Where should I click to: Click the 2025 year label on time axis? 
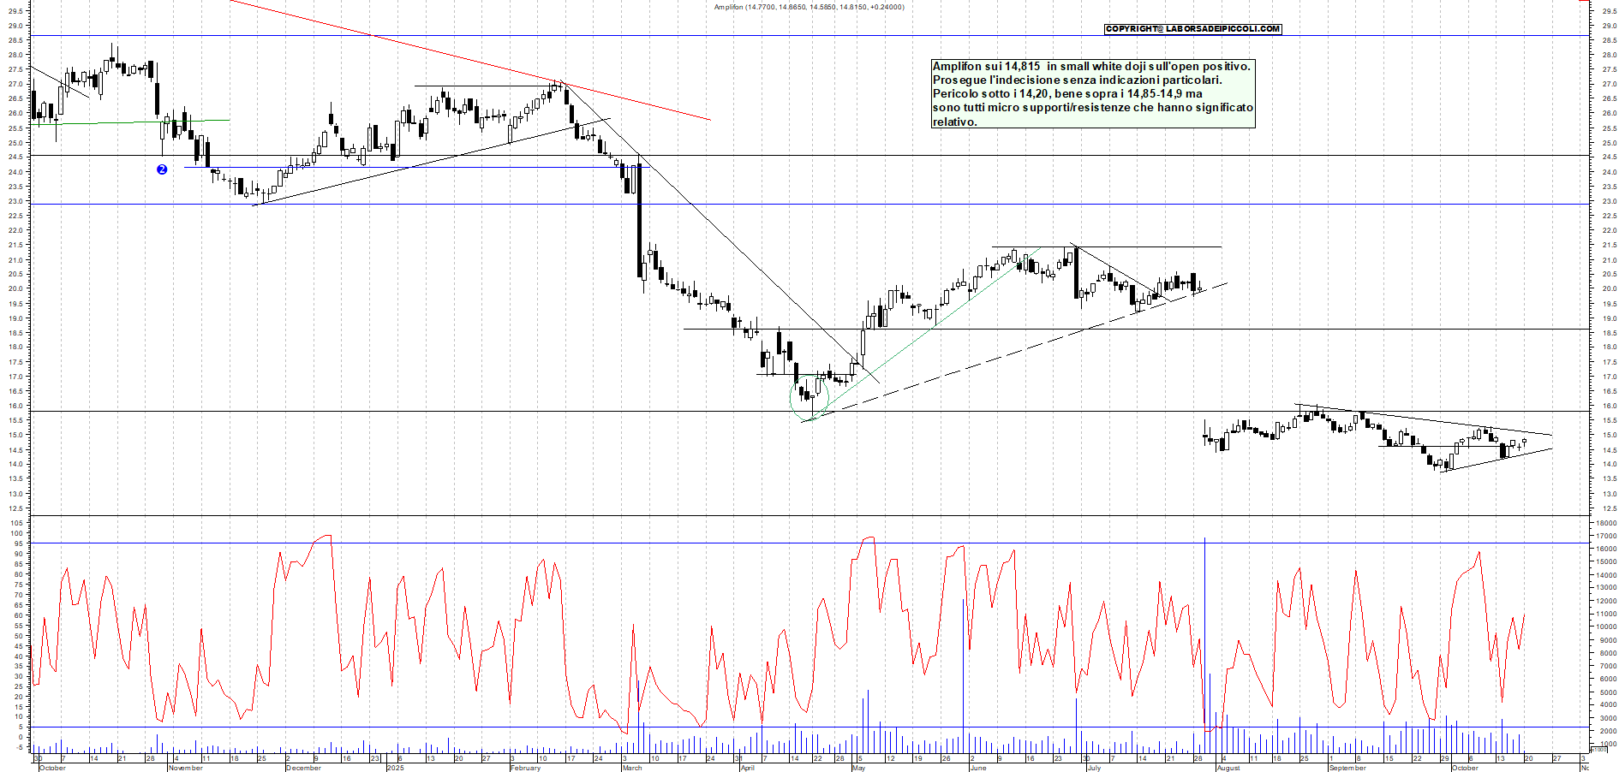click(395, 768)
